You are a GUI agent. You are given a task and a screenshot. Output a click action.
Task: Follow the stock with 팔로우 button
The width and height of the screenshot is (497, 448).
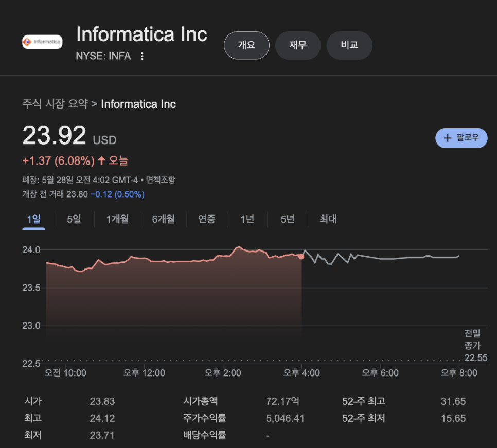click(x=461, y=138)
